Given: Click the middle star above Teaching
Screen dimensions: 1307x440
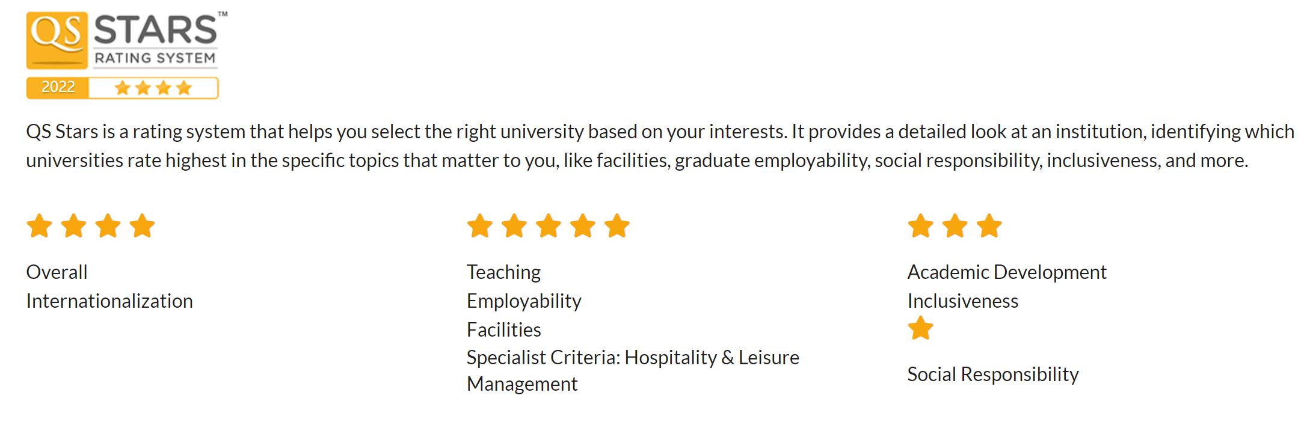Looking at the screenshot, I should tap(549, 227).
